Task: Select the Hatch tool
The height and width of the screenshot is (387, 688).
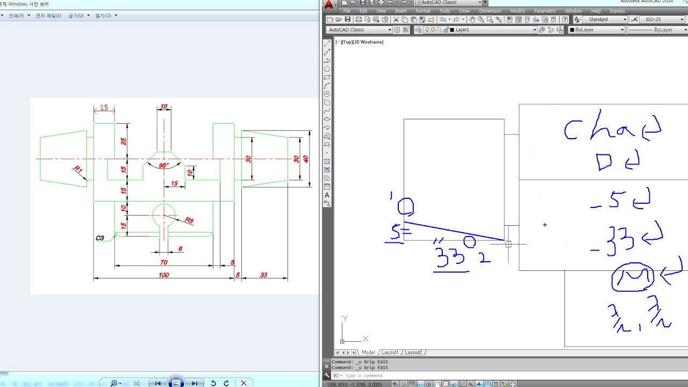Action: coord(327,161)
